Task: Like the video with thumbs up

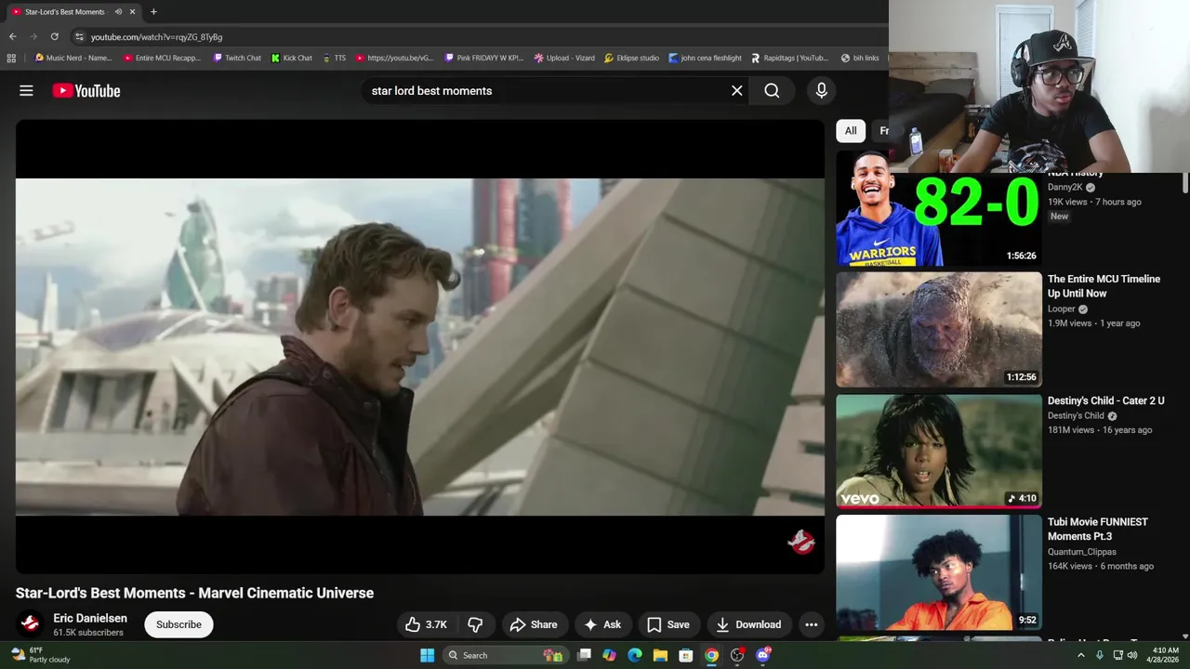Action: point(427,624)
